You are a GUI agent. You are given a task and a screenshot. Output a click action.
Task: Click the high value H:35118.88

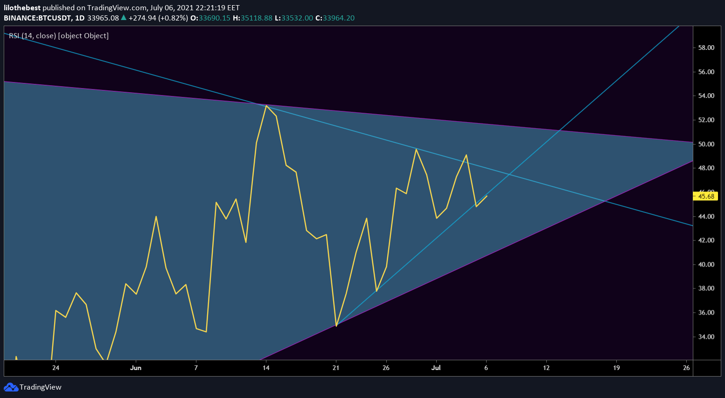pos(252,18)
